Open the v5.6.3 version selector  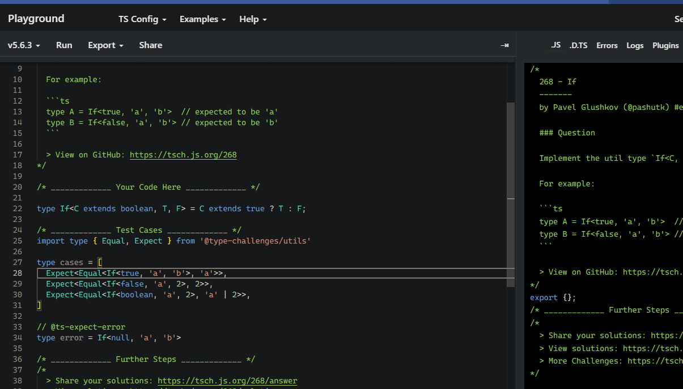24,45
